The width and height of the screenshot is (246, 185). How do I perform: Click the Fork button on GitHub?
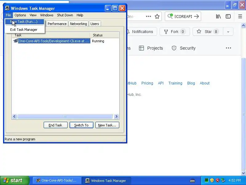point(175,32)
